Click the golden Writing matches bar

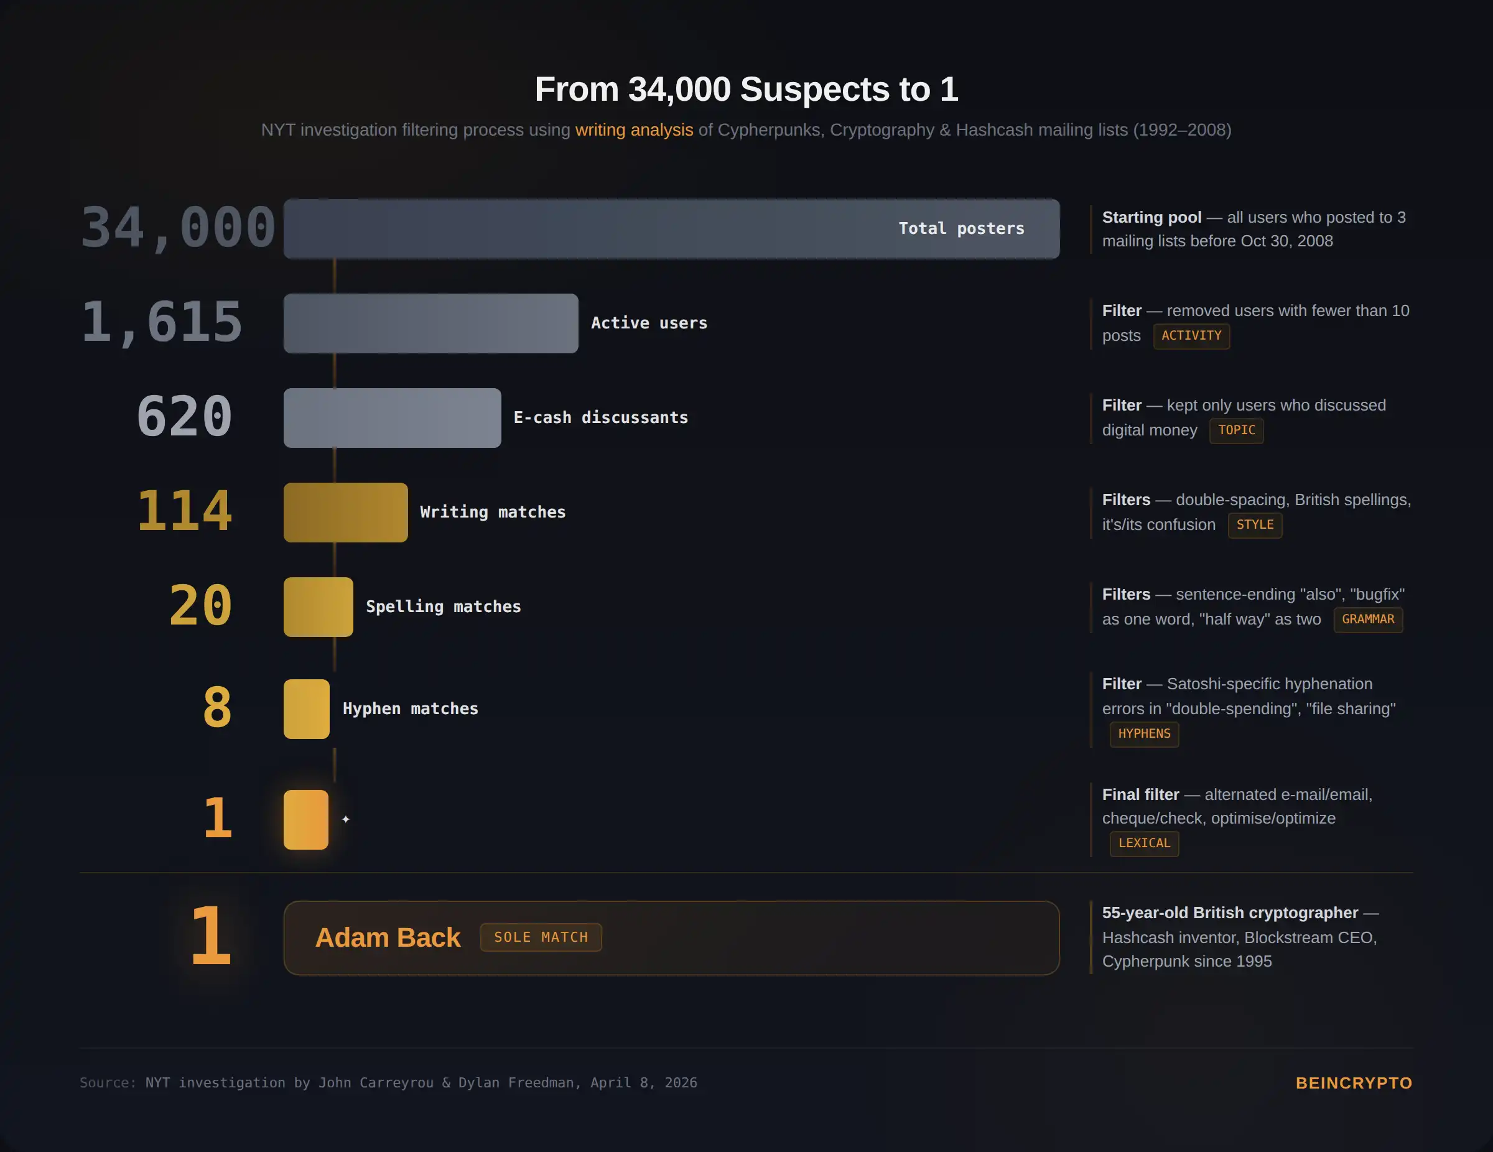[346, 513]
